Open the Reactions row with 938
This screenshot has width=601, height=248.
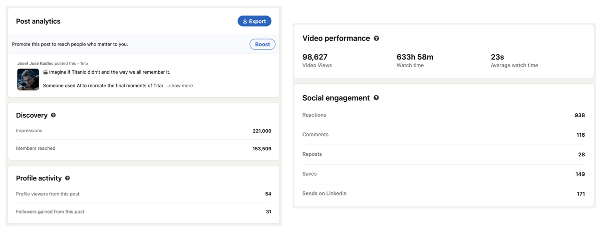(x=443, y=115)
